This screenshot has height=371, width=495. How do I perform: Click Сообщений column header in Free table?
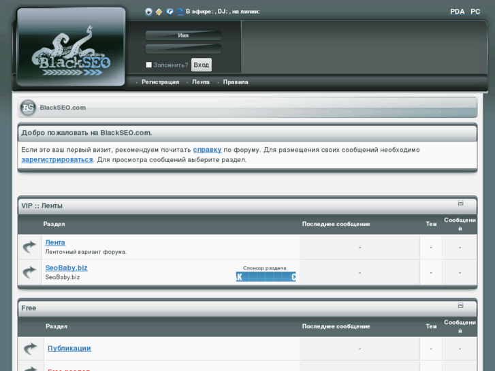[460, 327]
